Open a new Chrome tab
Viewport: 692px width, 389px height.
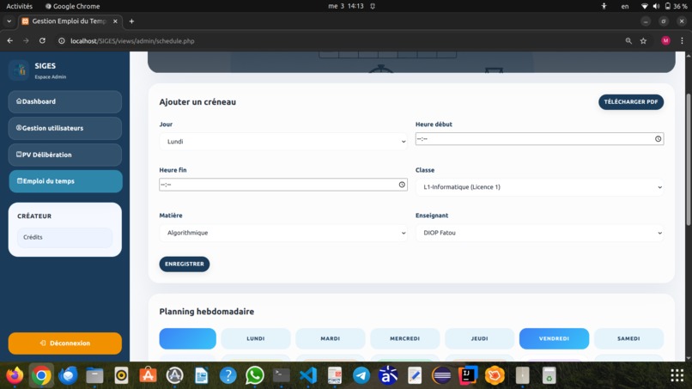[131, 21]
